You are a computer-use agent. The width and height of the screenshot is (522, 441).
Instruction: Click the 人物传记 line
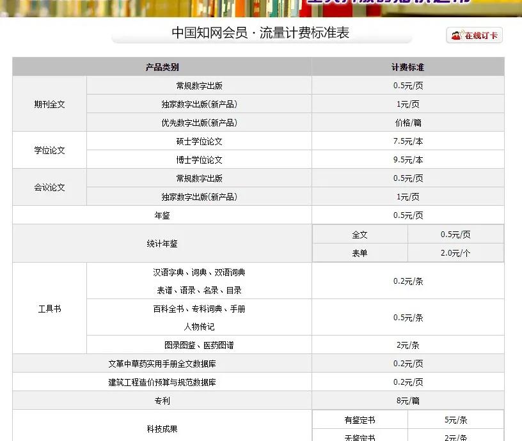tap(199, 327)
